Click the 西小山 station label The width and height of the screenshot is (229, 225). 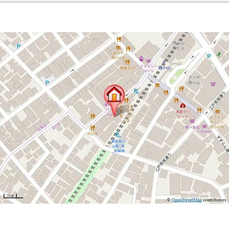165,67
